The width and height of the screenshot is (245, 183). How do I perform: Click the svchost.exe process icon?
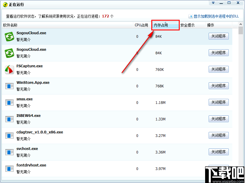coord(9,152)
